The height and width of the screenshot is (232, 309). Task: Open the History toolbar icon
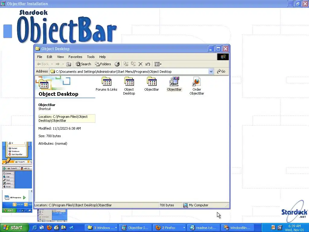tap(117, 64)
